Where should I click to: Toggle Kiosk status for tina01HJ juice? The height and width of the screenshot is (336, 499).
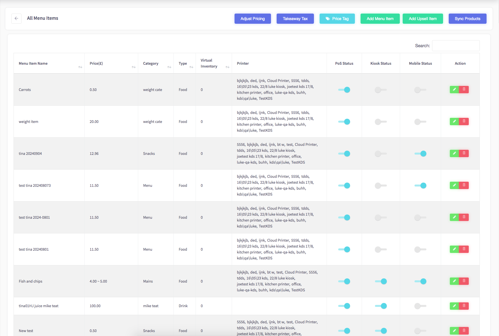381,306
